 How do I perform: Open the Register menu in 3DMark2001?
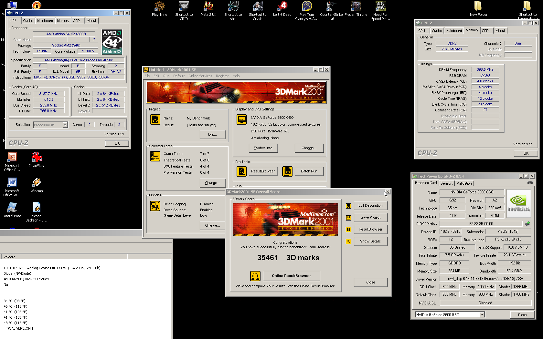(222, 76)
